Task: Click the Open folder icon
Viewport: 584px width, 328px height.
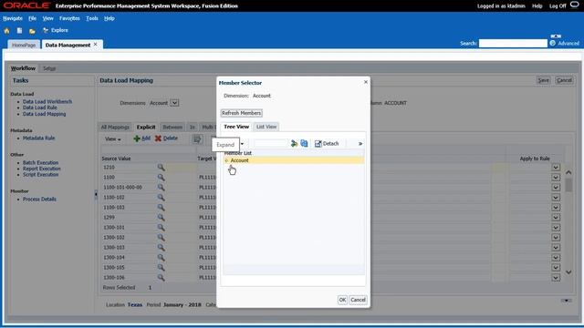Action: (x=32, y=31)
